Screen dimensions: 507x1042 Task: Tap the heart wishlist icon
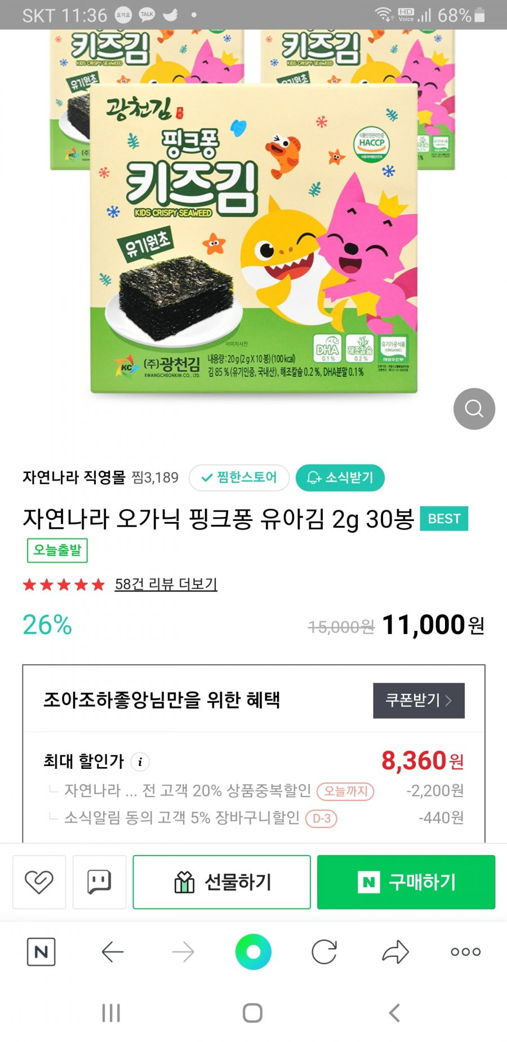[39, 881]
